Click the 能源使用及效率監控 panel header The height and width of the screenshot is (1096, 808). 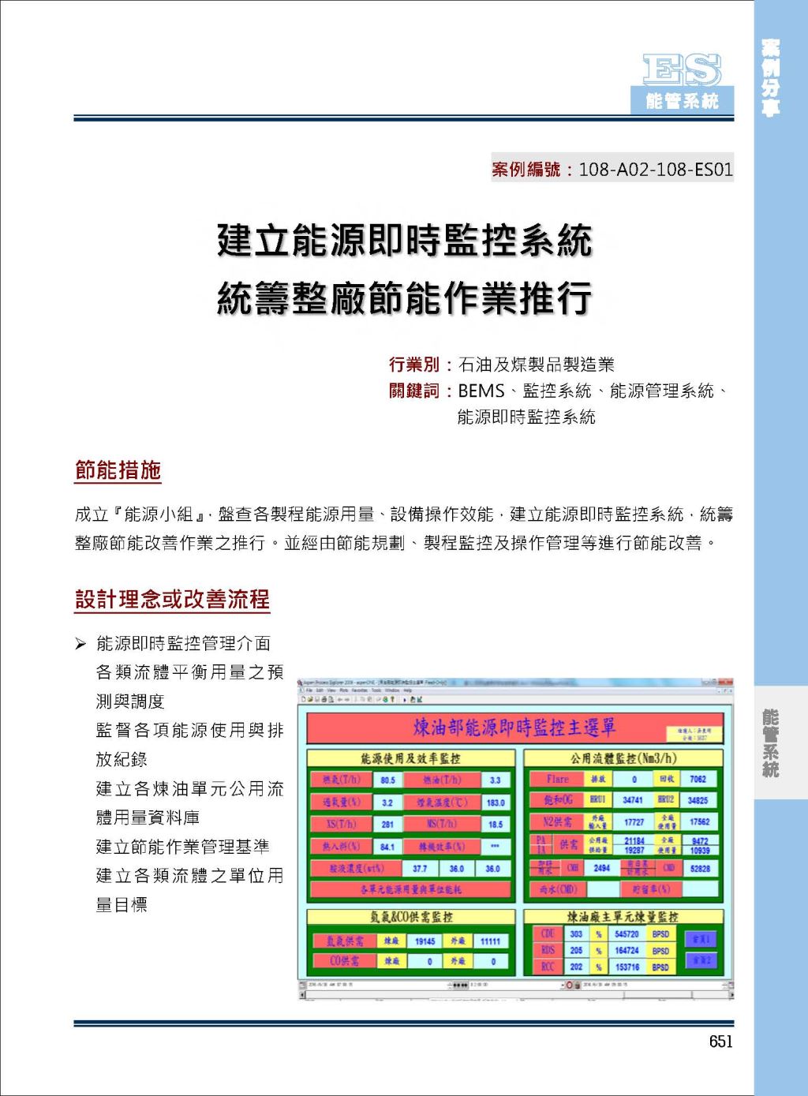[410, 758]
